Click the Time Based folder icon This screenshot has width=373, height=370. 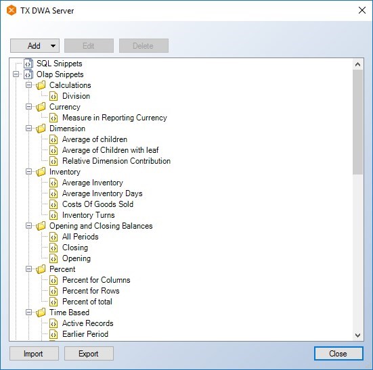[41, 313]
